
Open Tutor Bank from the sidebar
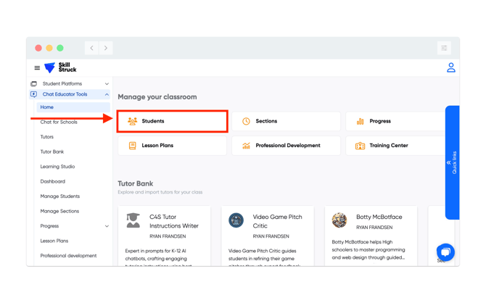(x=52, y=151)
